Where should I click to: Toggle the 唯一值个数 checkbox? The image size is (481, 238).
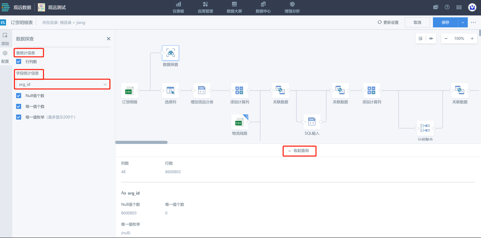[x=19, y=106]
